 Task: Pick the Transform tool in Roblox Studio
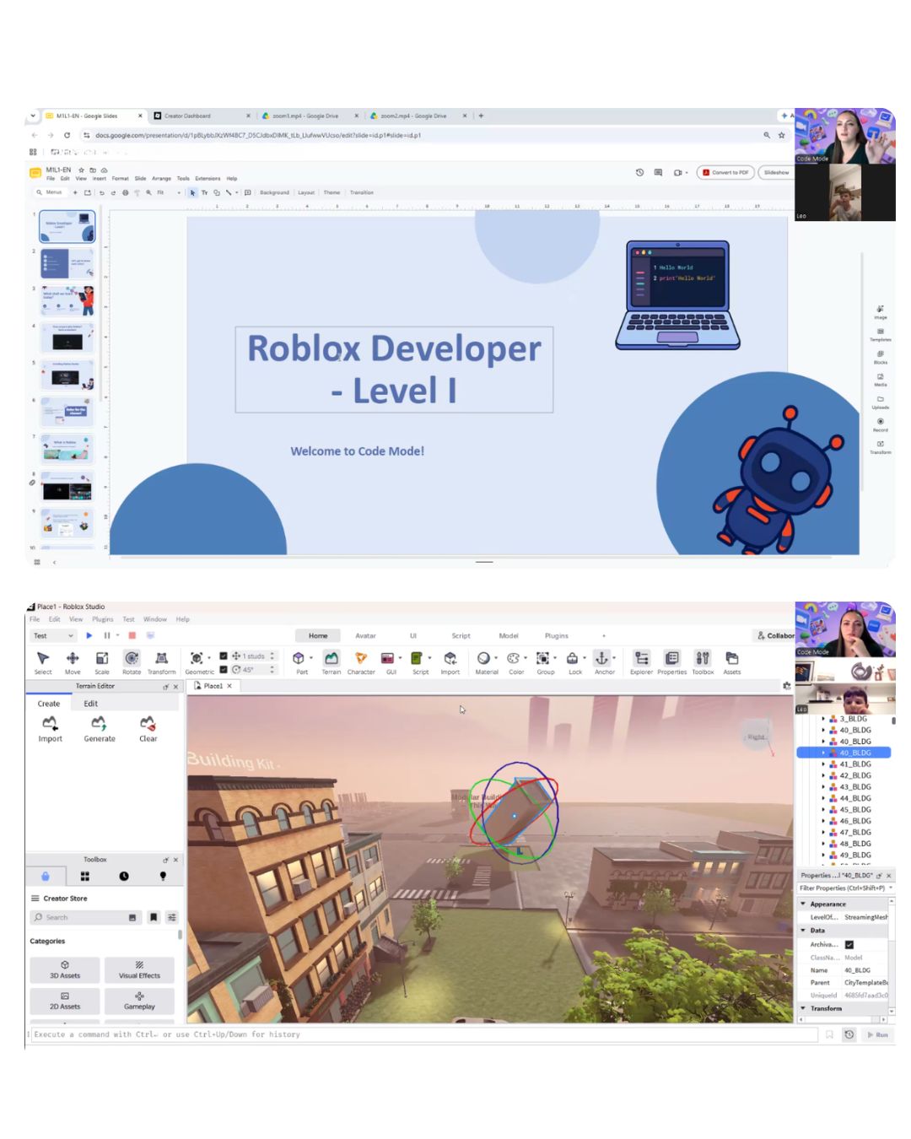tap(161, 661)
